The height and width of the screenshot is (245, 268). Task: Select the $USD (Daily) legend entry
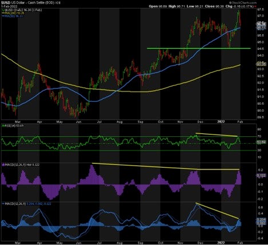click(22, 10)
